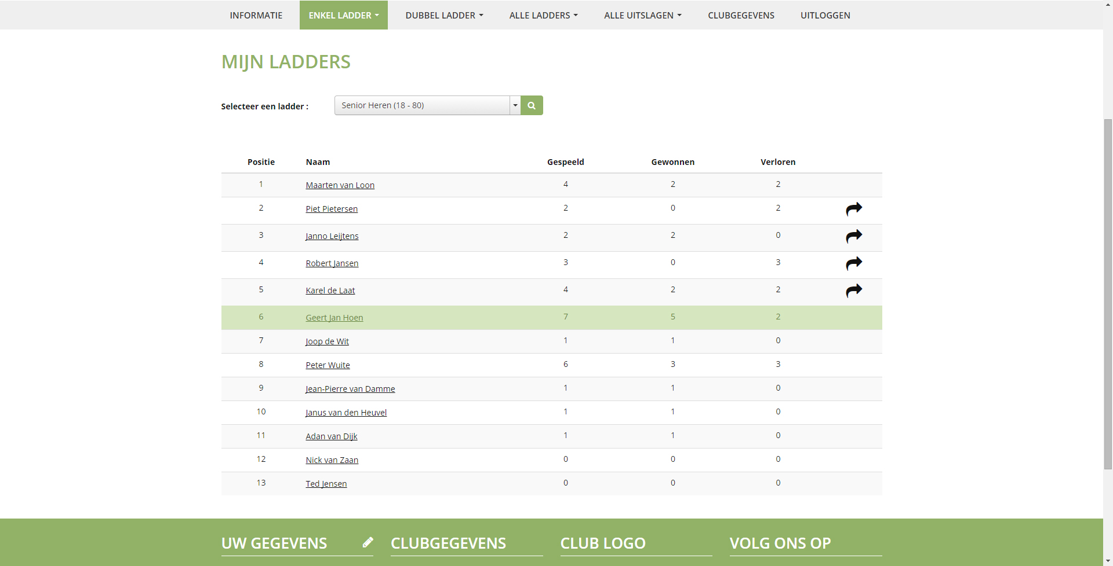This screenshot has width=1113, height=566.
Task: Click the green search magnifier button
Action: pos(532,105)
